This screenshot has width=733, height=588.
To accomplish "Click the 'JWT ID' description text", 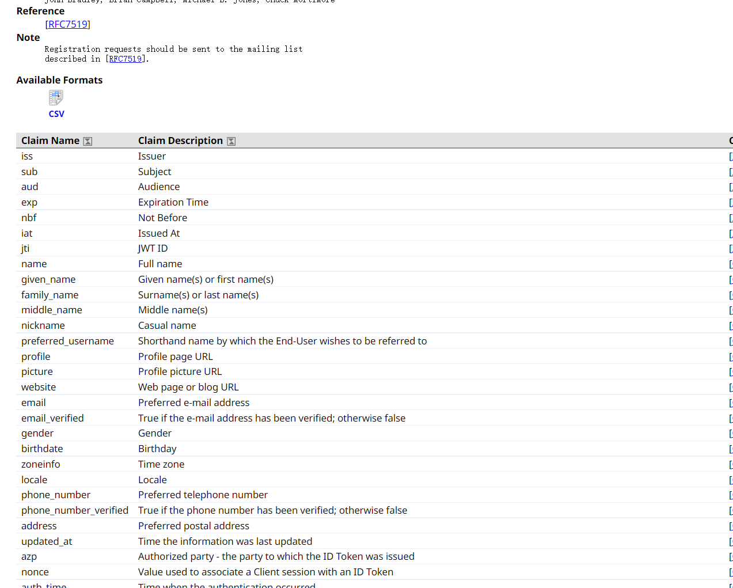I will 153,248.
